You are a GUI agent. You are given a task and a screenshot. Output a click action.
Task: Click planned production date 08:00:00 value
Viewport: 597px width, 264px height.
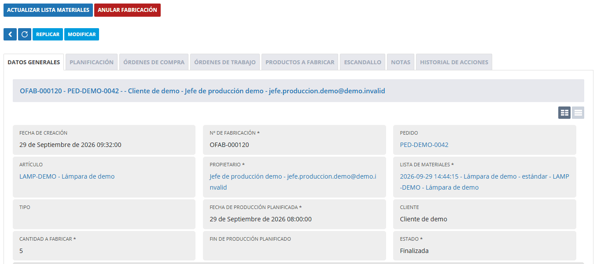(x=261, y=219)
